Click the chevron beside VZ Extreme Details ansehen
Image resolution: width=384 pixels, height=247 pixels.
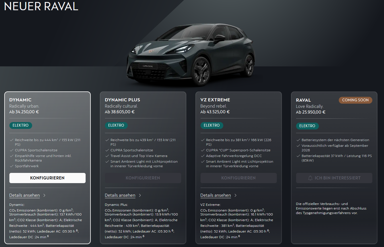click(x=236, y=195)
